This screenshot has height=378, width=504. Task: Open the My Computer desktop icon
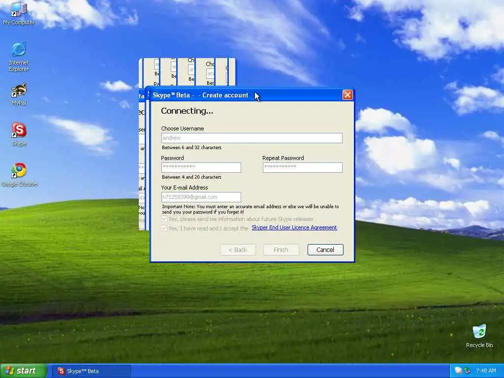click(19, 13)
